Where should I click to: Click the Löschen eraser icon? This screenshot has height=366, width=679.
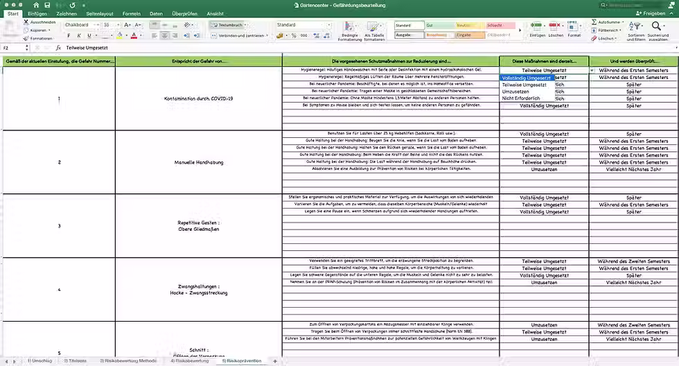click(594, 39)
